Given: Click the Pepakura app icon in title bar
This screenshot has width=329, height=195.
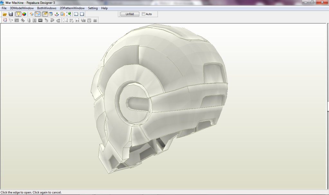Looking at the screenshot, I should coord(2,3).
